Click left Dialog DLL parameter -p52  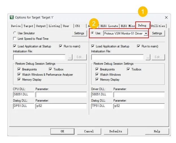(61, 106)
